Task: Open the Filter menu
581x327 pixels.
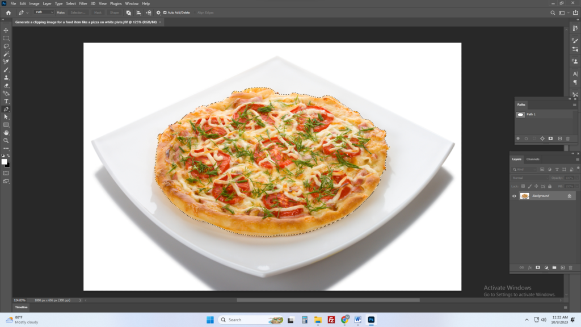Action: click(83, 3)
